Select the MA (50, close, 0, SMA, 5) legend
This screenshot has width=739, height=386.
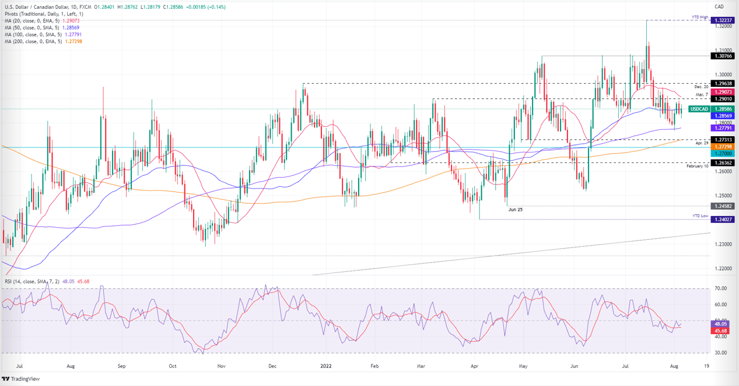click(x=37, y=27)
